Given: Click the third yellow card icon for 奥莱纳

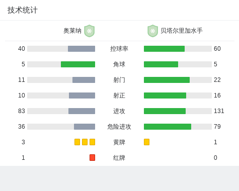Looking at the screenshot, I should tap(92, 142).
